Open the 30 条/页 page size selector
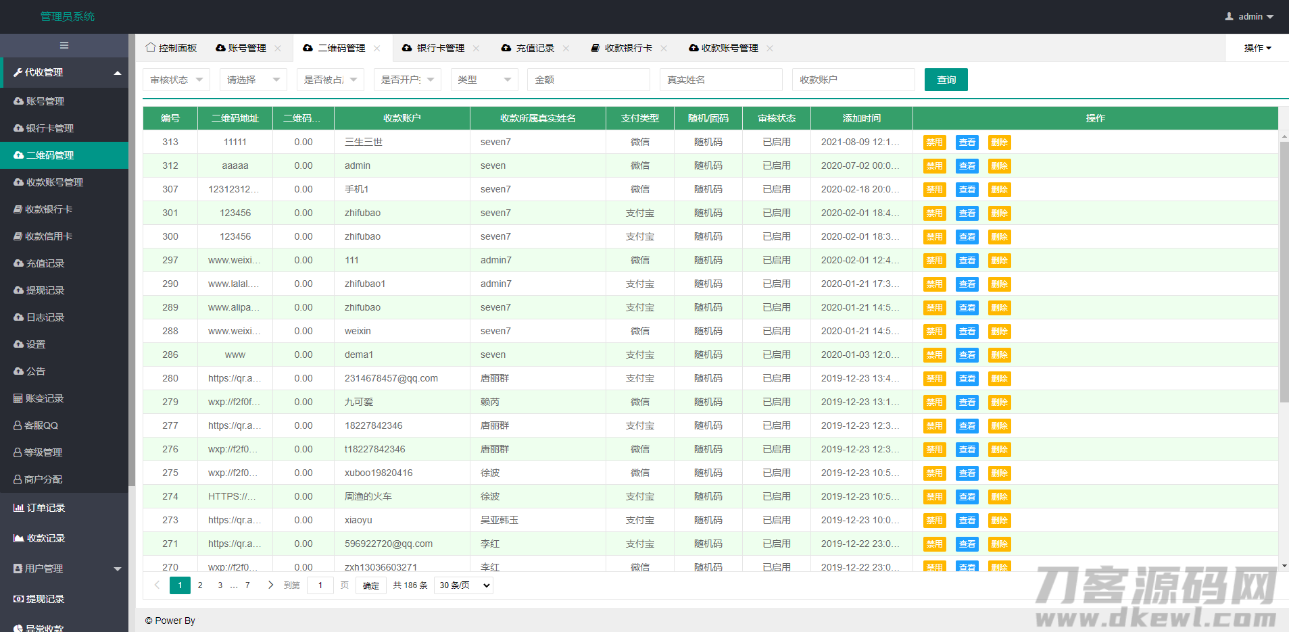This screenshot has width=1289, height=632. click(x=464, y=585)
